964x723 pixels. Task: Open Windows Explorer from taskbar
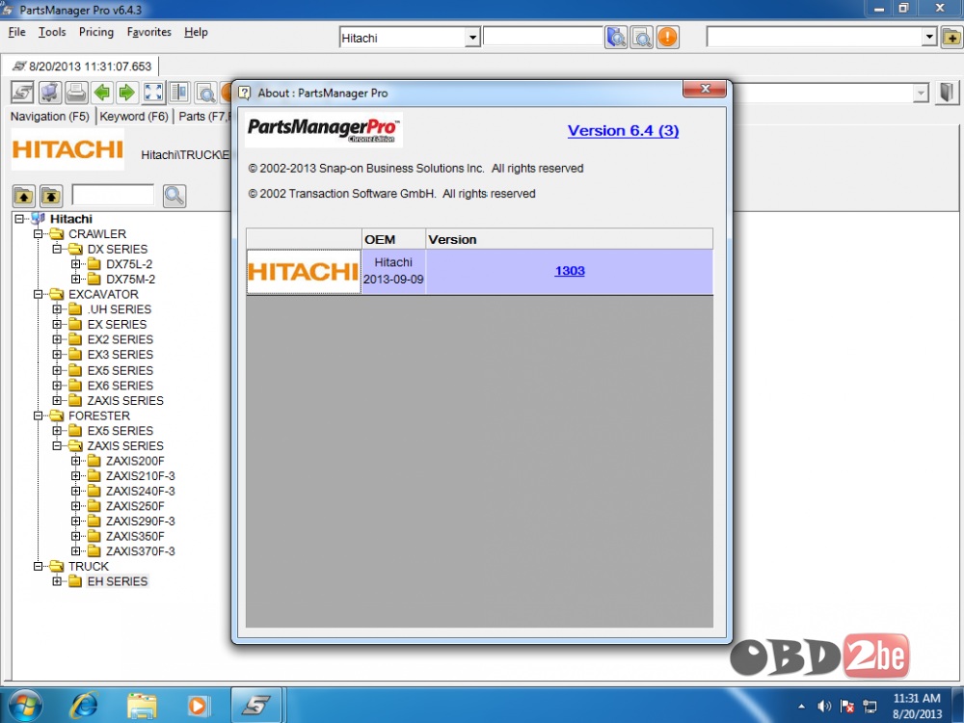[x=141, y=706]
